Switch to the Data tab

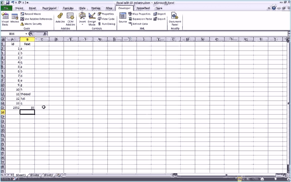83,8
